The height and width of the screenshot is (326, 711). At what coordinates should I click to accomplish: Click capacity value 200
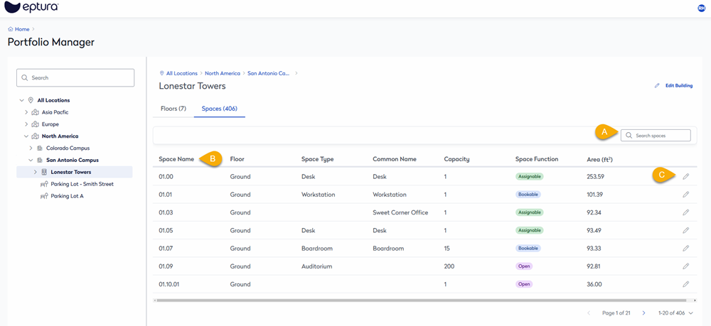pos(449,266)
